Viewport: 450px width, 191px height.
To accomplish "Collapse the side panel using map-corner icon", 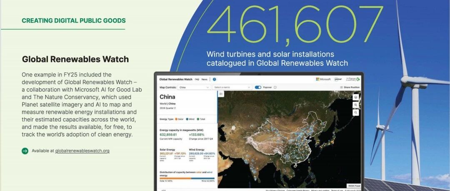I will (221, 94).
